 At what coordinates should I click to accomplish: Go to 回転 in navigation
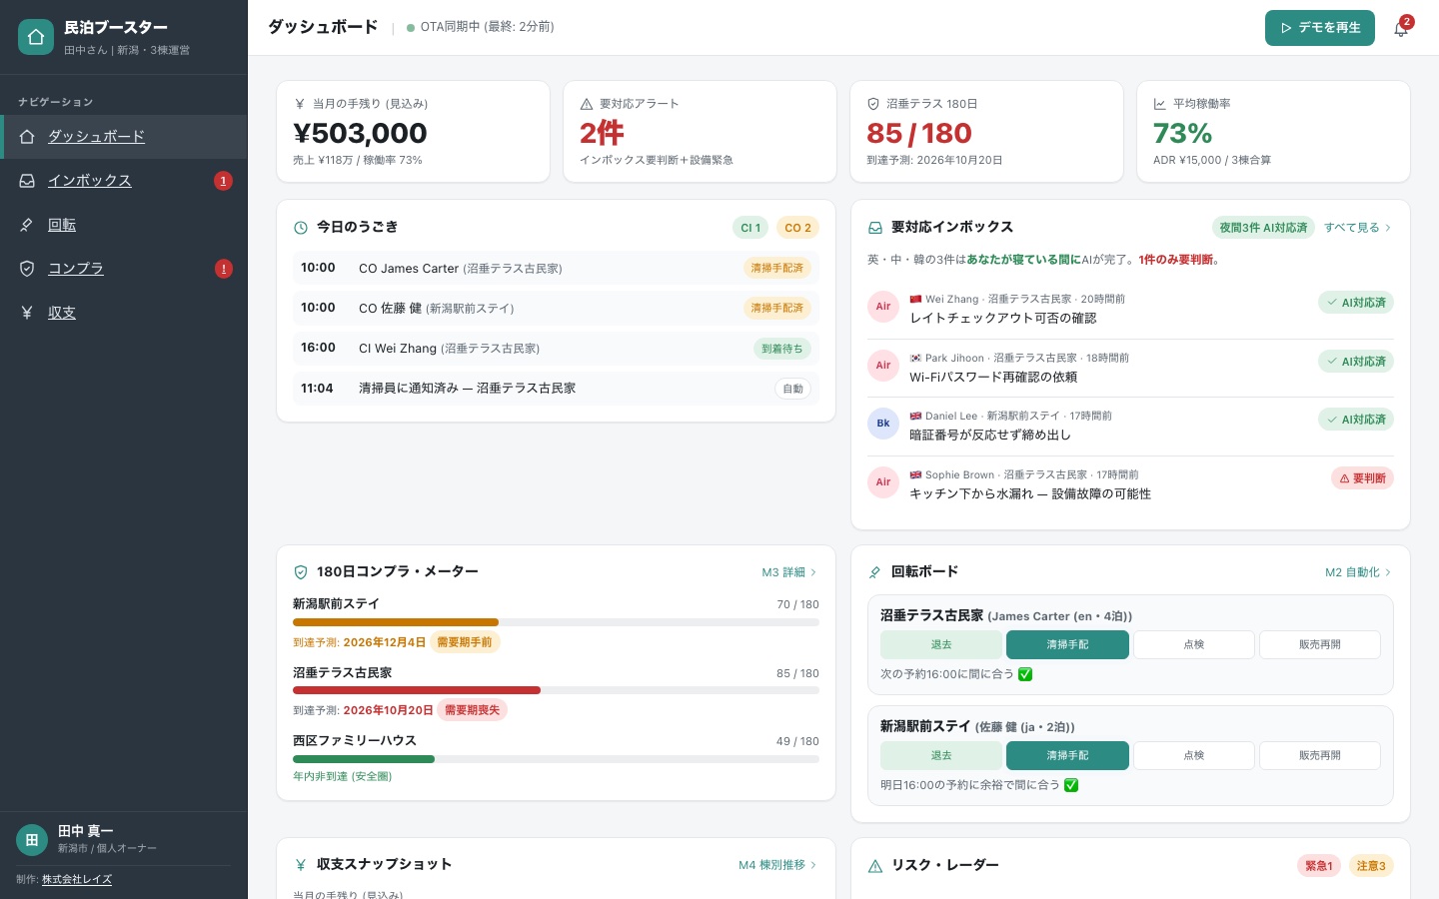point(123,225)
